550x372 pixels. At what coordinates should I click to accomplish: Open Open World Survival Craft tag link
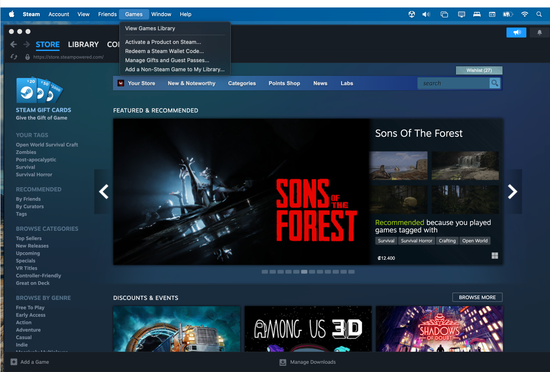tap(47, 145)
